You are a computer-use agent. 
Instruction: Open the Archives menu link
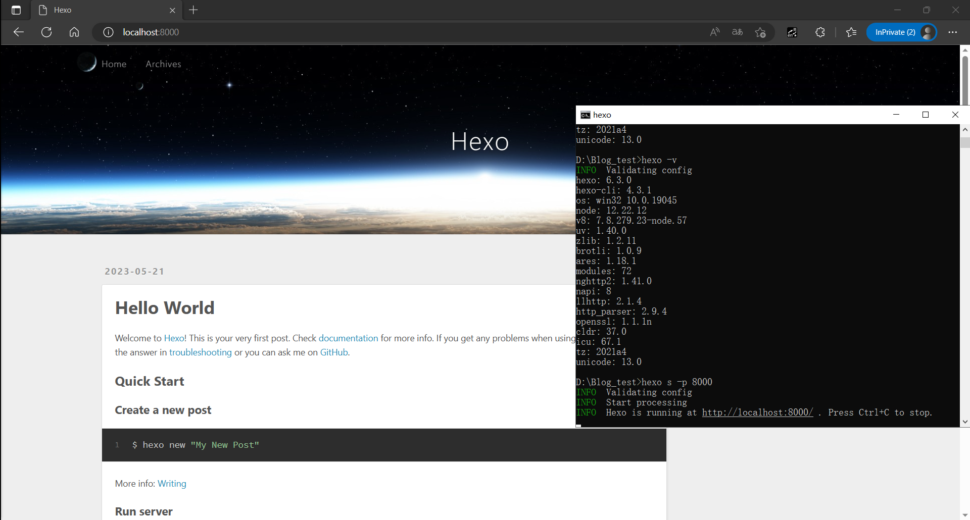(x=163, y=64)
